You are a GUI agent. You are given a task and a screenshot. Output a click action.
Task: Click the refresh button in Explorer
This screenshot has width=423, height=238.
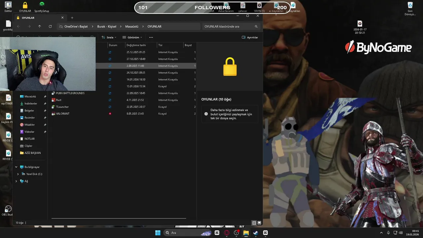click(x=50, y=26)
